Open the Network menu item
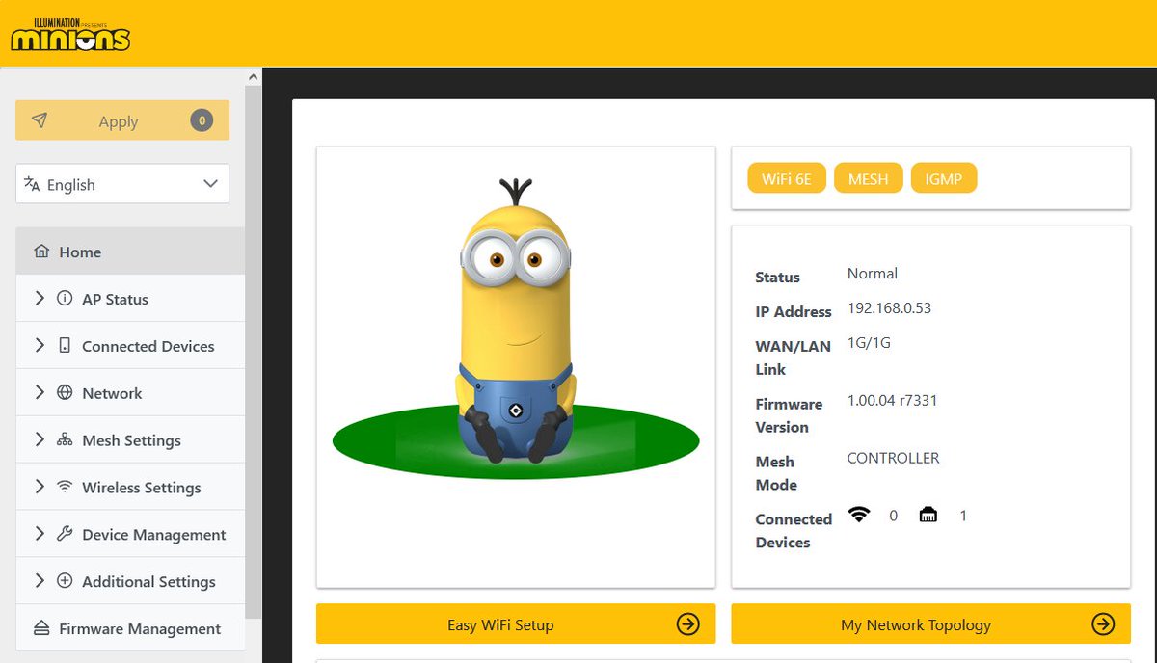This screenshot has width=1157, height=663. [130, 393]
